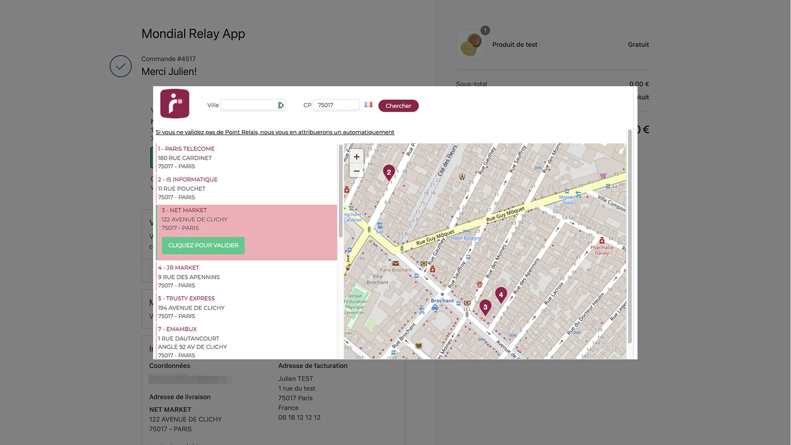This screenshot has height=445, width=791.
Task: Click the Mondial Relay App store title
Action: coord(193,34)
